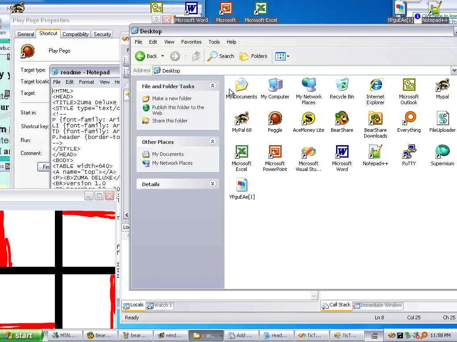The image size is (457, 342).
Task: Open My Network Places under Other Places
Action: pyautogui.click(x=172, y=163)
